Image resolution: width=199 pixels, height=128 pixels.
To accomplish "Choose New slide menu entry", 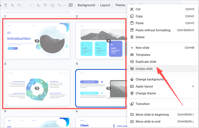I will 162,48.
